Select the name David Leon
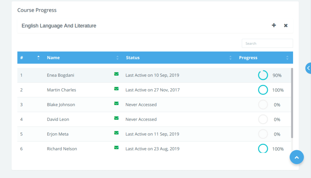This screenshot has height=178, width=311. (x=58, y=119)
